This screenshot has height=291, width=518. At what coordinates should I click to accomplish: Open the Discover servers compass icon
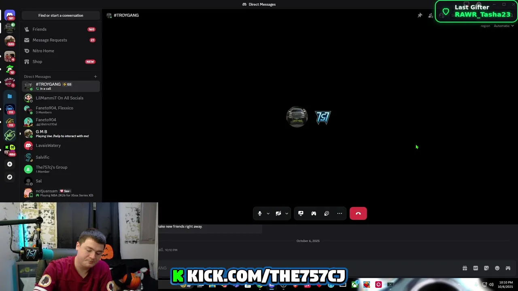pos(10,177)
